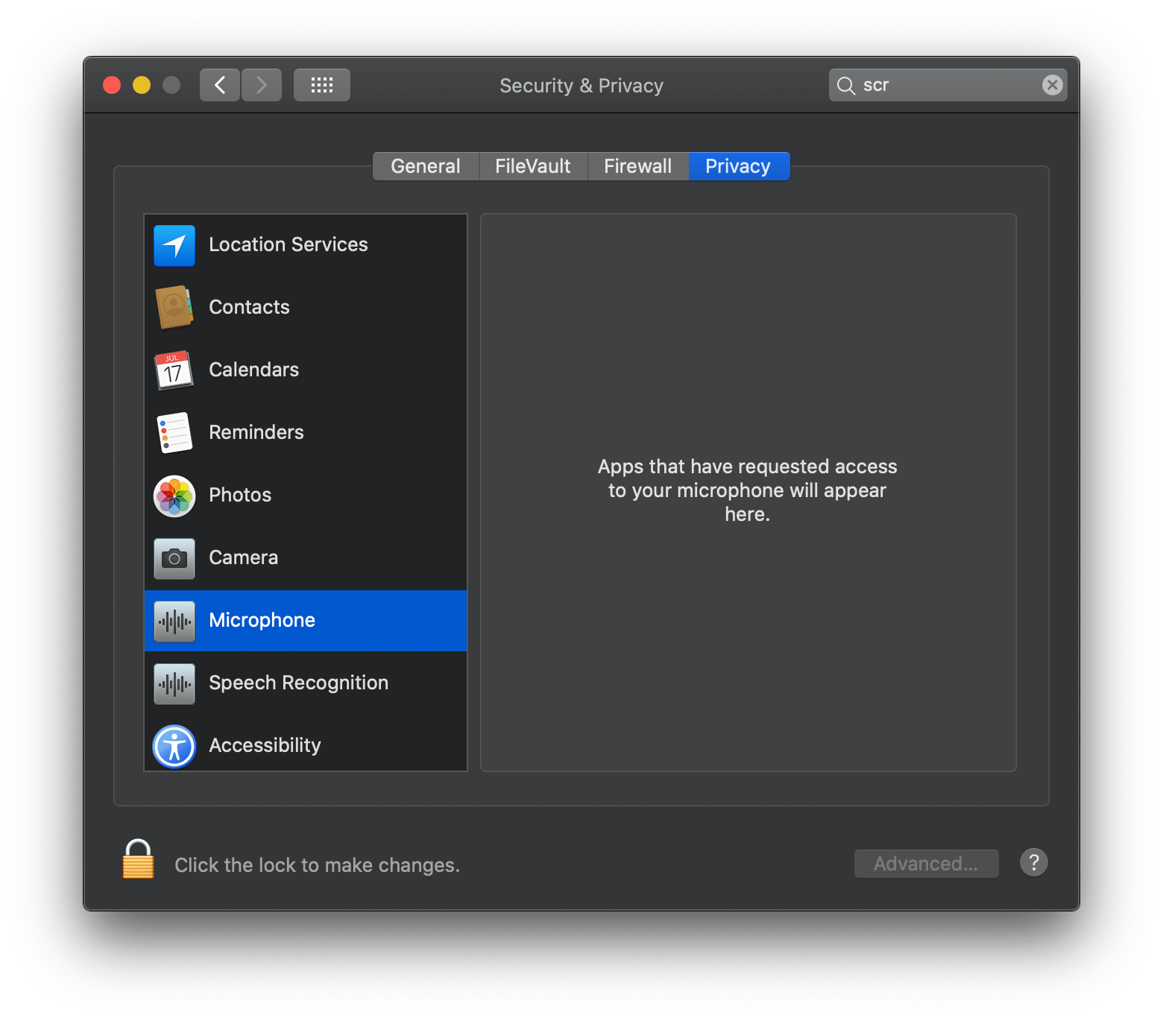This screenshot has height=1021, width=1163.
Task: Click the Speech Recognition icon
Action: click(x=173, y=683)
